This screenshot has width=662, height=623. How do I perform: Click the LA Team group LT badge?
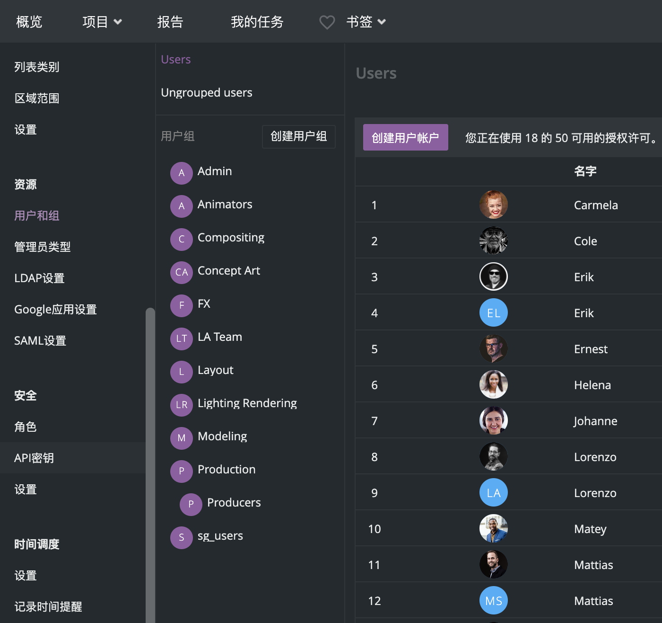point(182,338)
